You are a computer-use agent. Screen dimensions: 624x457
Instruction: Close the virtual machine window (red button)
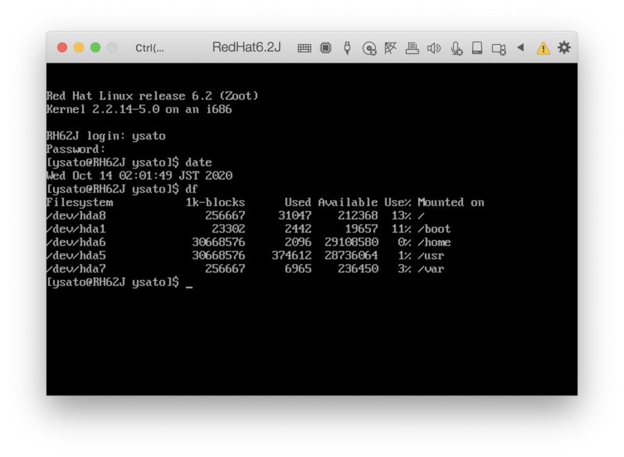tap(62, 48)
